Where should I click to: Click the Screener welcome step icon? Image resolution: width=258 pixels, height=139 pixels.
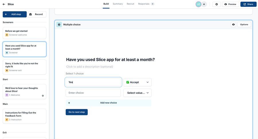pos(7,35)
